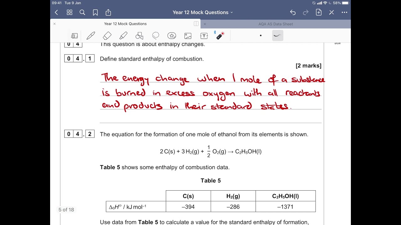Select the Text box tool
The width and height of the screenshot is (401, 225).
[204, 36]
